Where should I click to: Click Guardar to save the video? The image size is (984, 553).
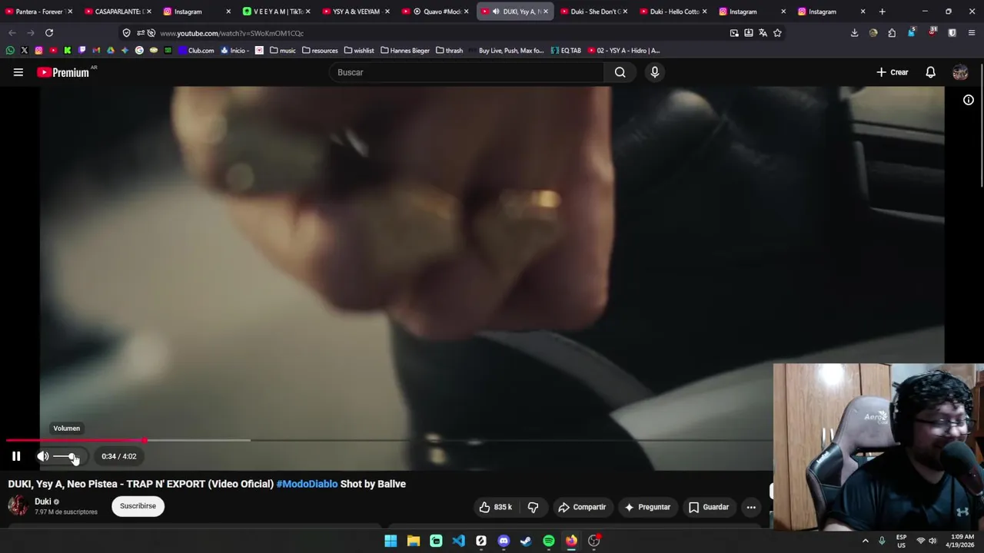(x=709, y=507)
